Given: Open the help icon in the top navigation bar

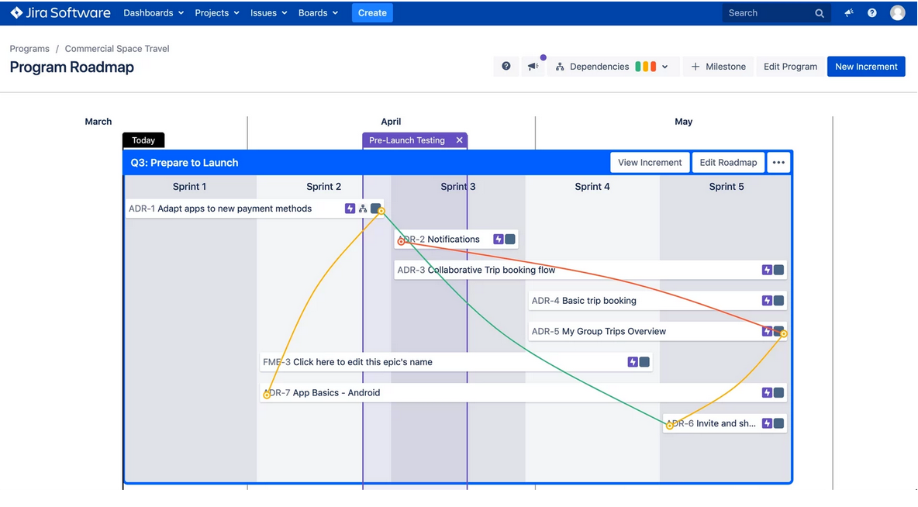Looking at the screenshot, I should click(871, 12).
